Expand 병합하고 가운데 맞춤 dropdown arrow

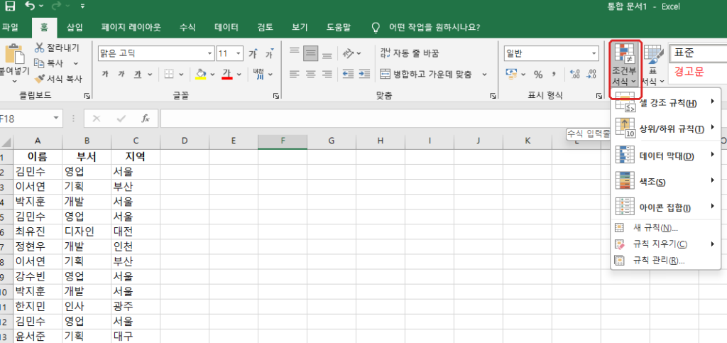coord(484,74)
